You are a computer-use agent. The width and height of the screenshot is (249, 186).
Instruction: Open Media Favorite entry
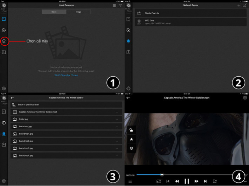coord(191,13)
